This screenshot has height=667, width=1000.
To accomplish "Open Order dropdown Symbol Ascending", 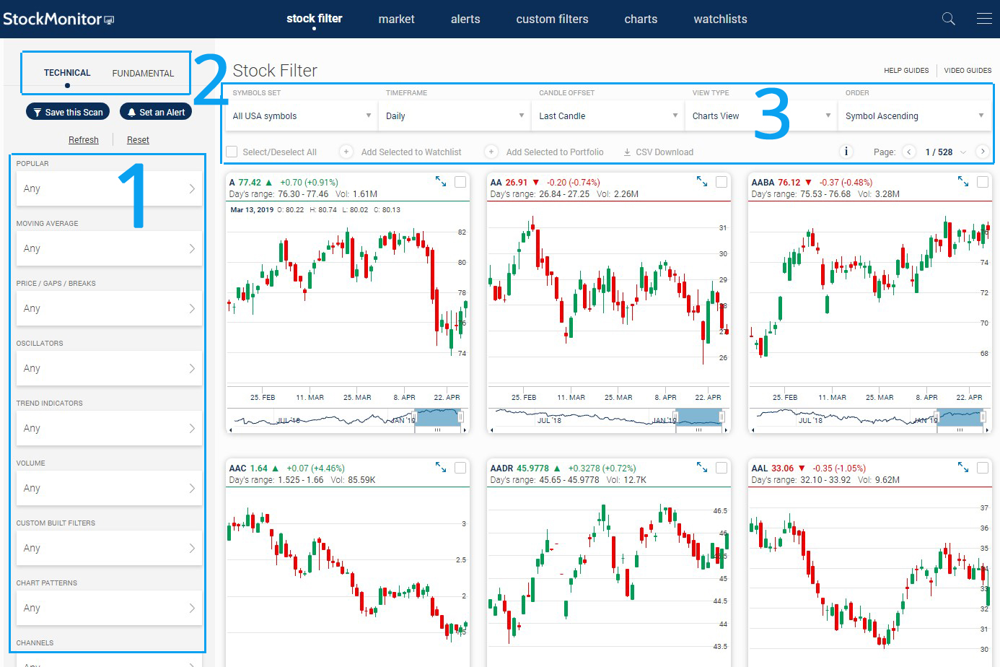I will click(915, 115).
